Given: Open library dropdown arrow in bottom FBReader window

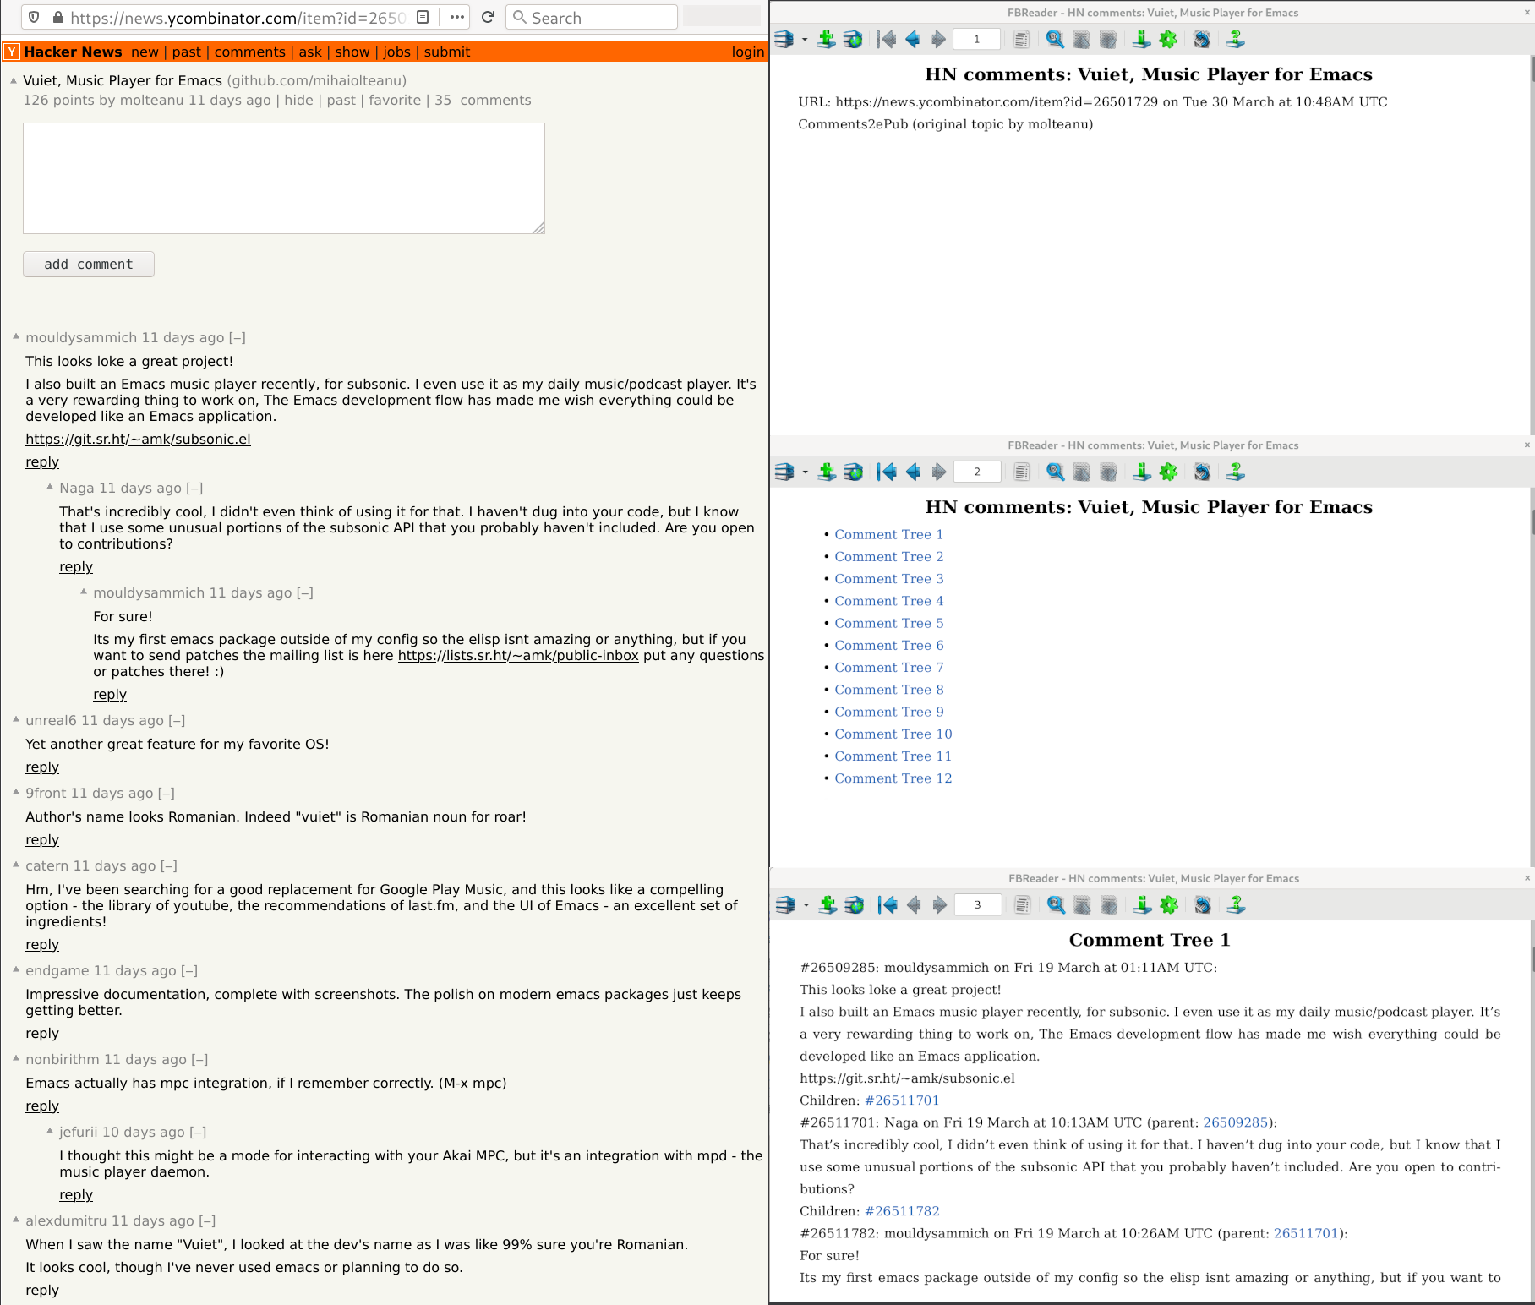Looking at the screenshot, I should click(806, 906).
